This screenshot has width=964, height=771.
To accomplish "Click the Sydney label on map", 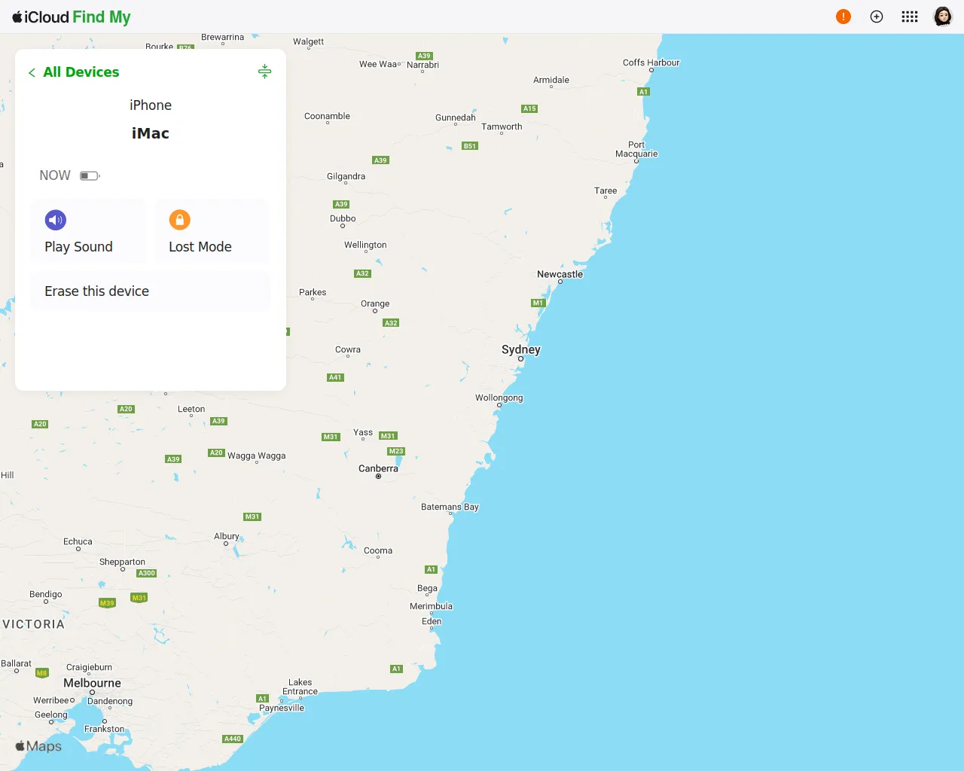I will pyautogui.click(x=521, y=349).
